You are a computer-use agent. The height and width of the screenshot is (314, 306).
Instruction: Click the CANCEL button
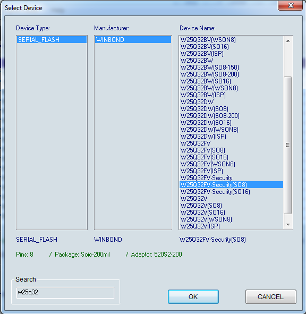click(x=271, y=296)
